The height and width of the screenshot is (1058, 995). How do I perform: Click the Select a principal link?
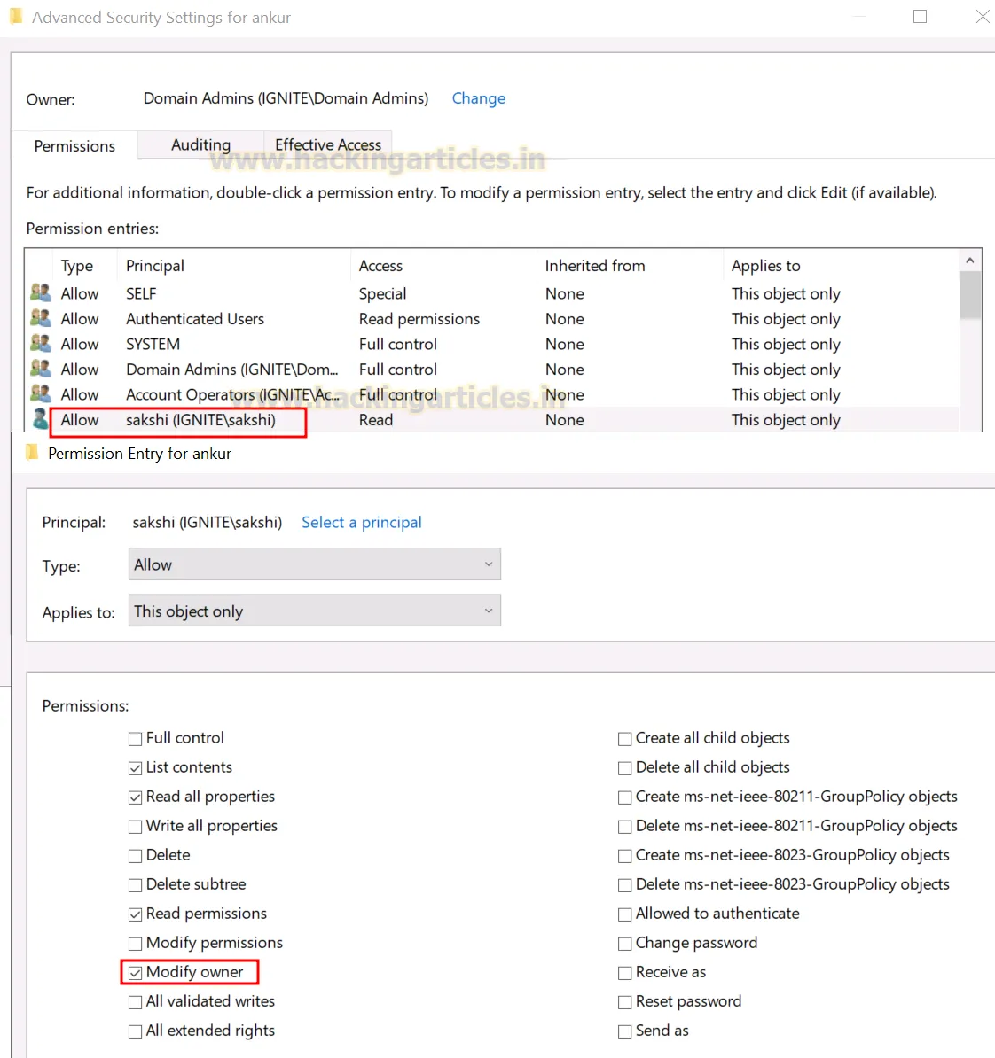coord(361,522)
